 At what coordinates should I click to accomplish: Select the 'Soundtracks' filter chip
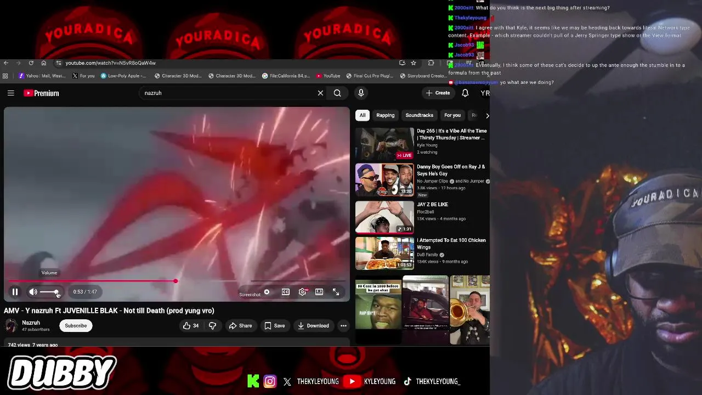[x=419, y=115]
